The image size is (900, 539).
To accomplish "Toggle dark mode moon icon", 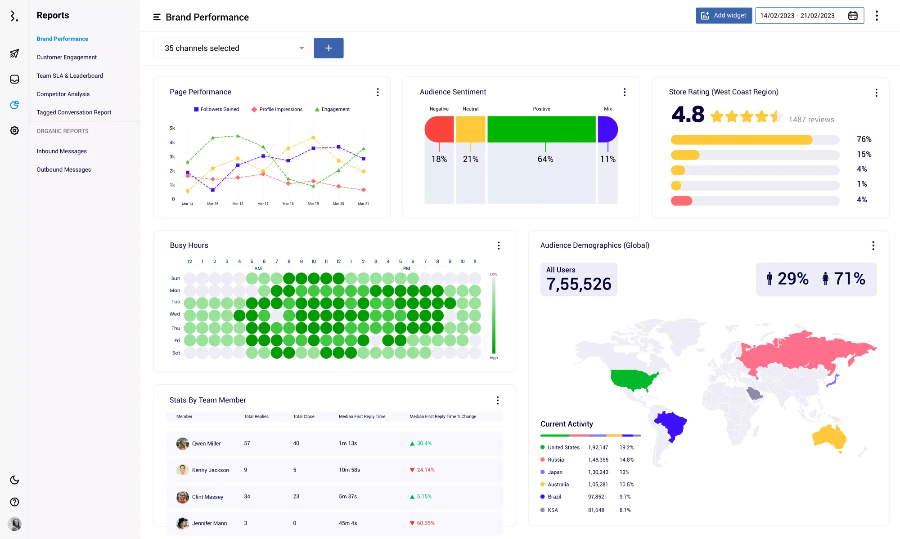I will pos(14,480).
